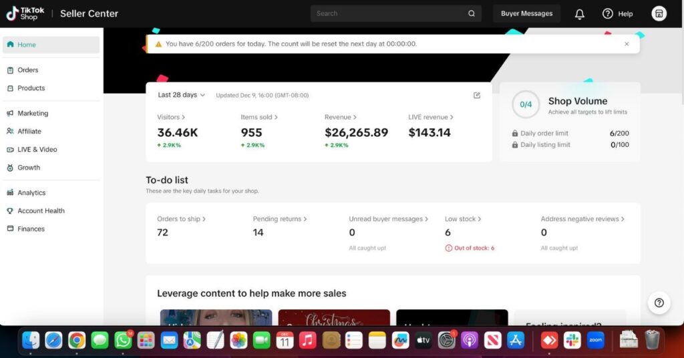The height and width of the screenshot is (358, 684).
Task: Open Trash in the dock
Action: [652, 340]
